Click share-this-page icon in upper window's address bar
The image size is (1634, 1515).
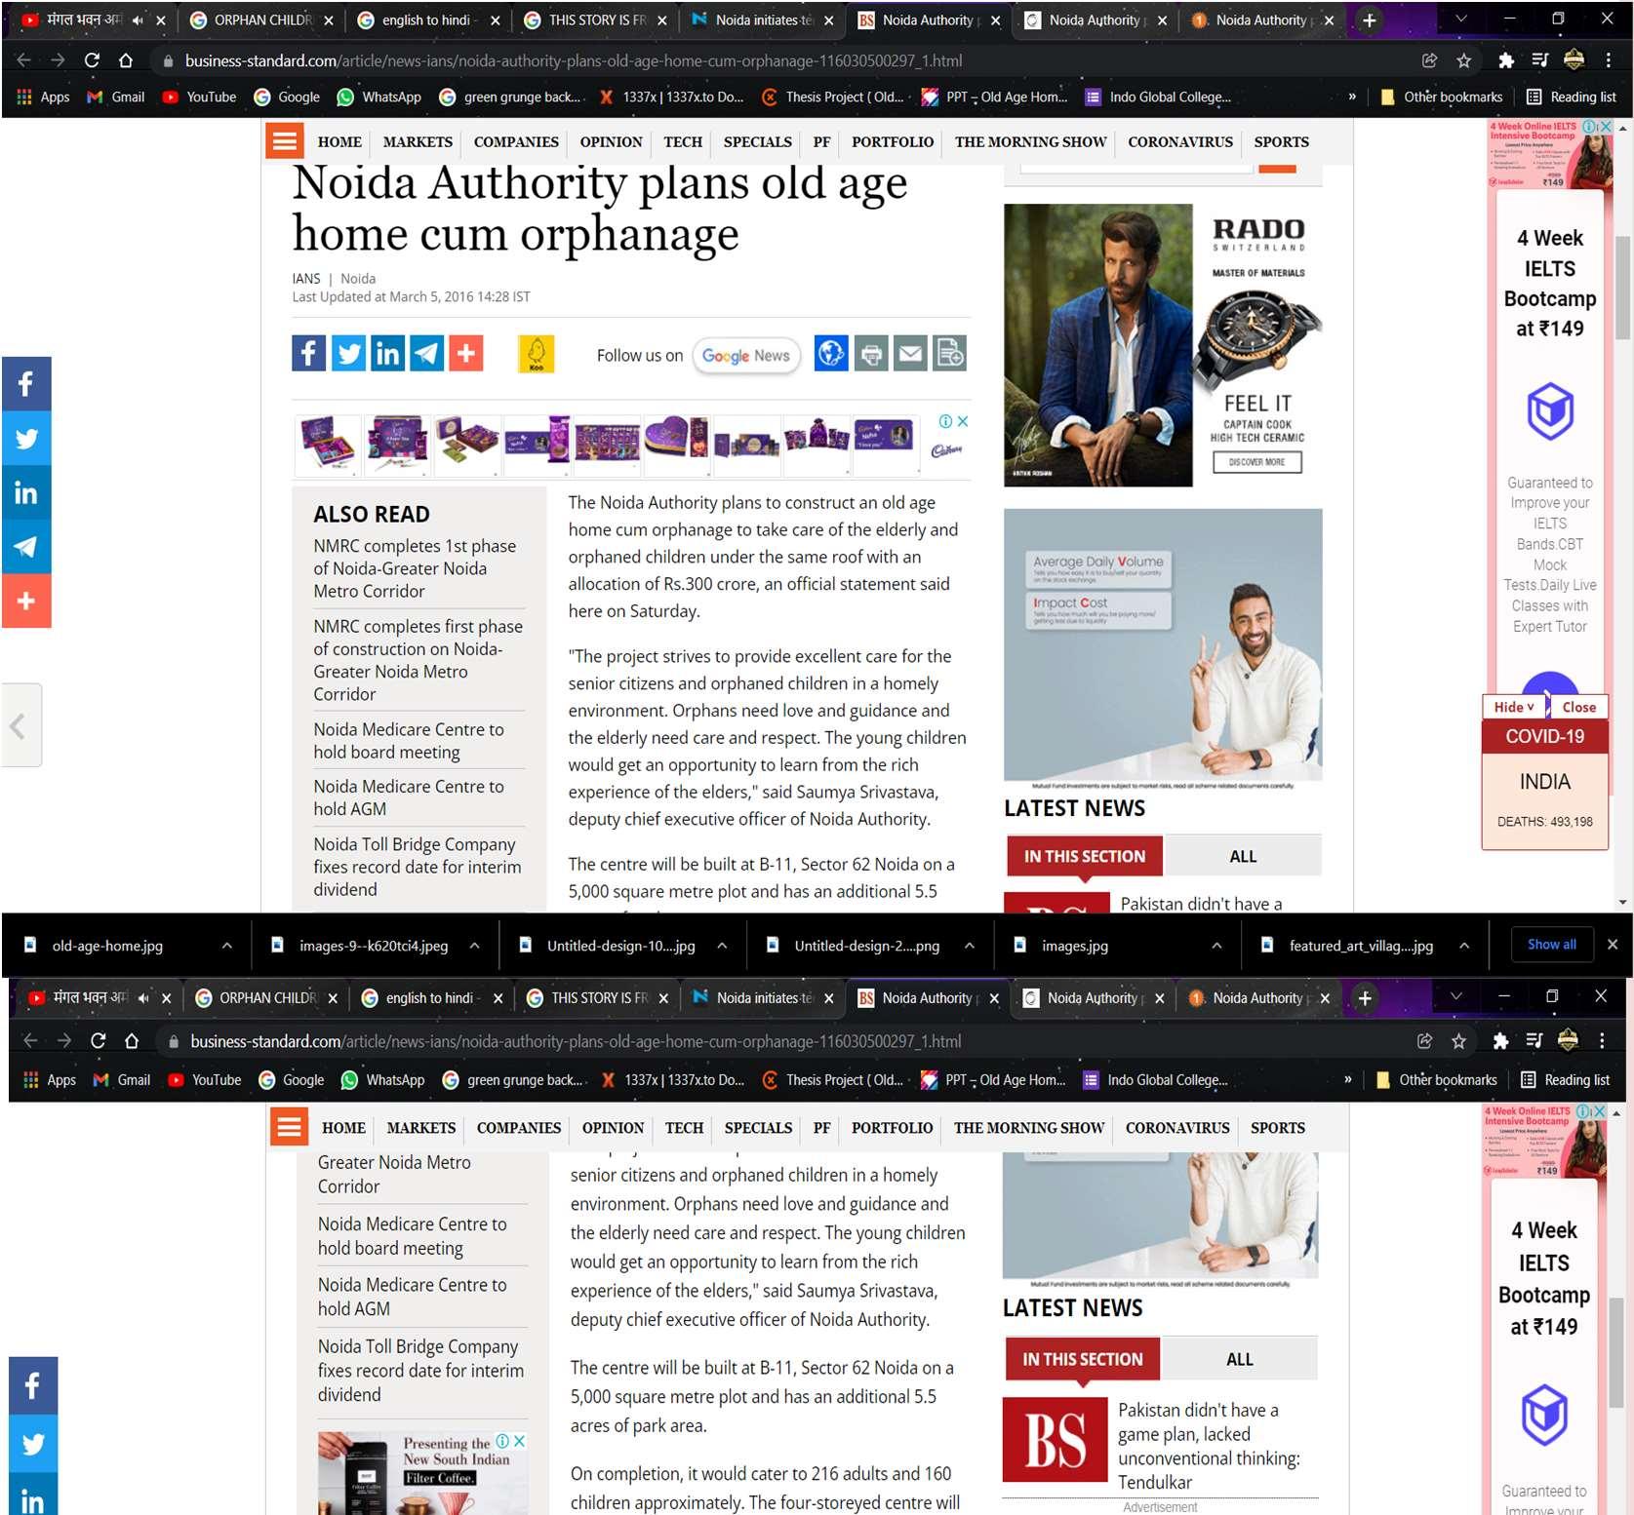pos(1429,60)
